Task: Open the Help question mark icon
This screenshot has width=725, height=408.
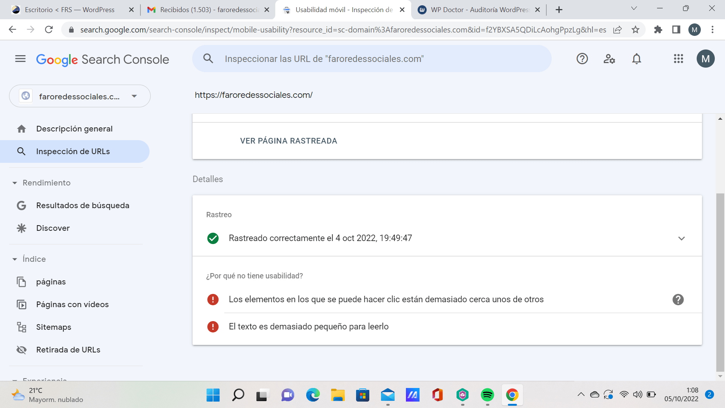Action: 582,59
